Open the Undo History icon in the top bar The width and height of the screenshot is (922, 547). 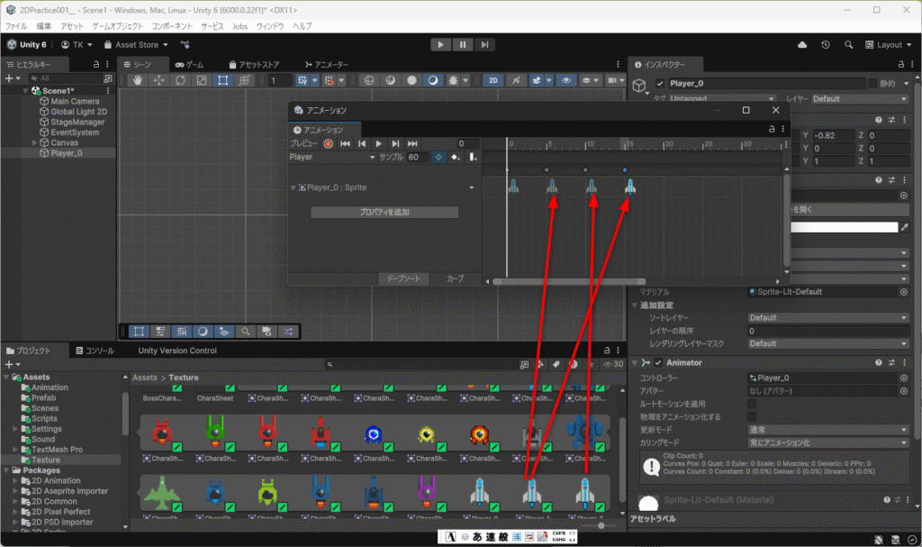click(826, 44)
